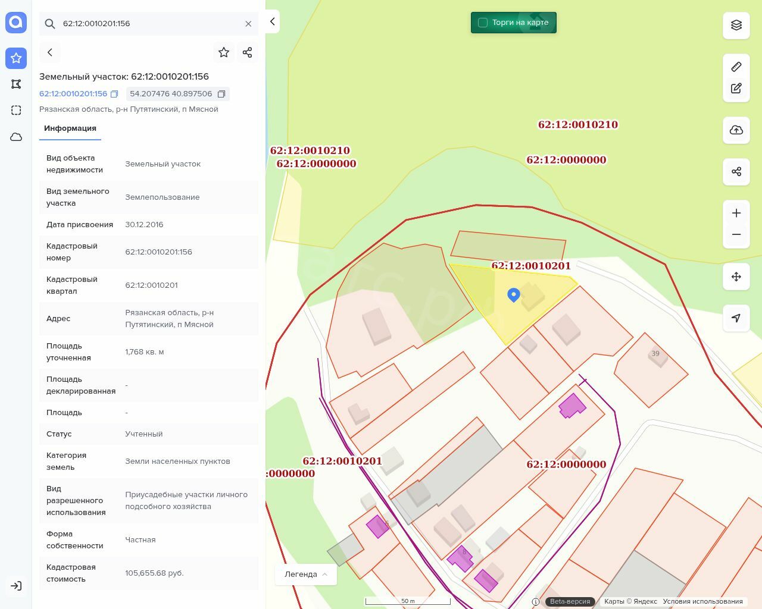762x609 pixels.
Task: Go back using the left chevron
Action: point(50,52)
